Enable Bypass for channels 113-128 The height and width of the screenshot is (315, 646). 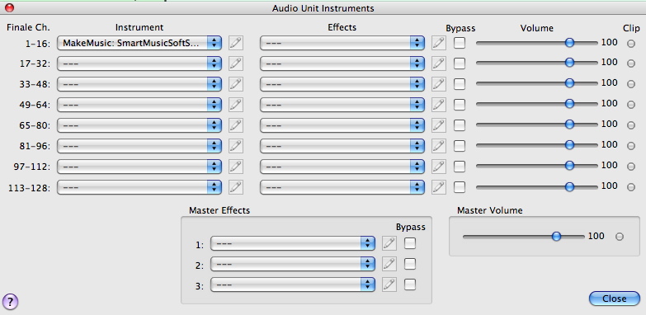click(x=460, y=186)
